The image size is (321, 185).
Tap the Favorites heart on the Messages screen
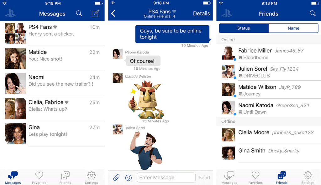coord(39,177)
